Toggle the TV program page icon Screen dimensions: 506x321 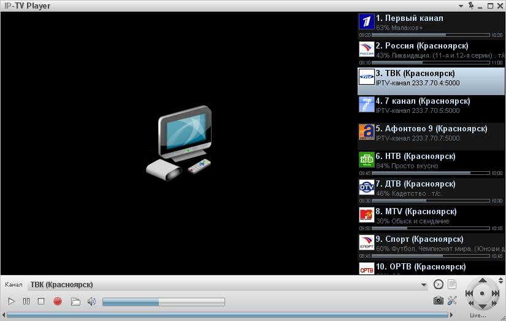click(452, 284)
